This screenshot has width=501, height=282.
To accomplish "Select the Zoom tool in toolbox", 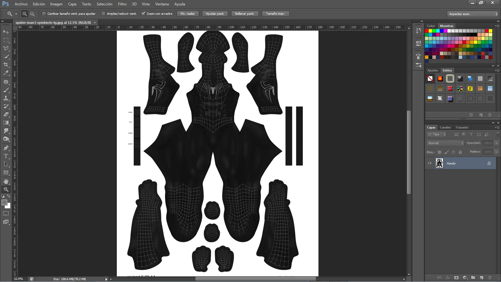I will pos(6,189).
